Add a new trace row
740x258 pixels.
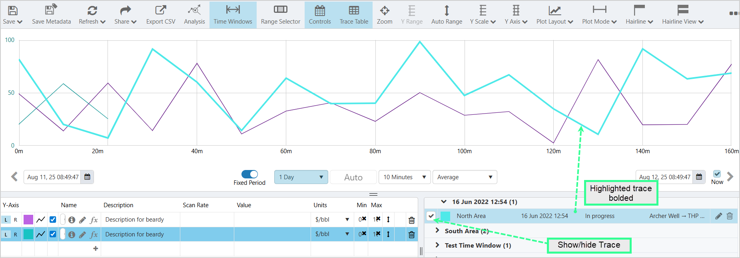(x=96, y=248)
